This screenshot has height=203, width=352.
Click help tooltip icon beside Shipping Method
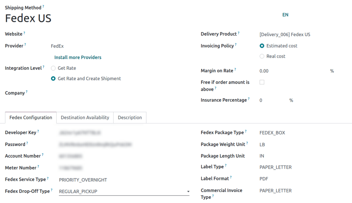[x=43, y=6]
